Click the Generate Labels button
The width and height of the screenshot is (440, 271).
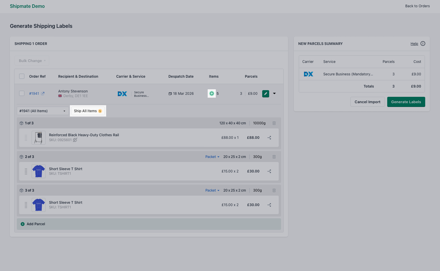(x=406, y=102)
